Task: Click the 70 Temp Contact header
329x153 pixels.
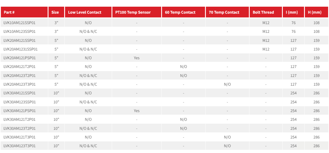Action: pyautogui.click(x=224, y=12)
